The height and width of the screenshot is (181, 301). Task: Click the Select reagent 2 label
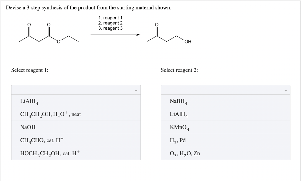coord(179,70)
